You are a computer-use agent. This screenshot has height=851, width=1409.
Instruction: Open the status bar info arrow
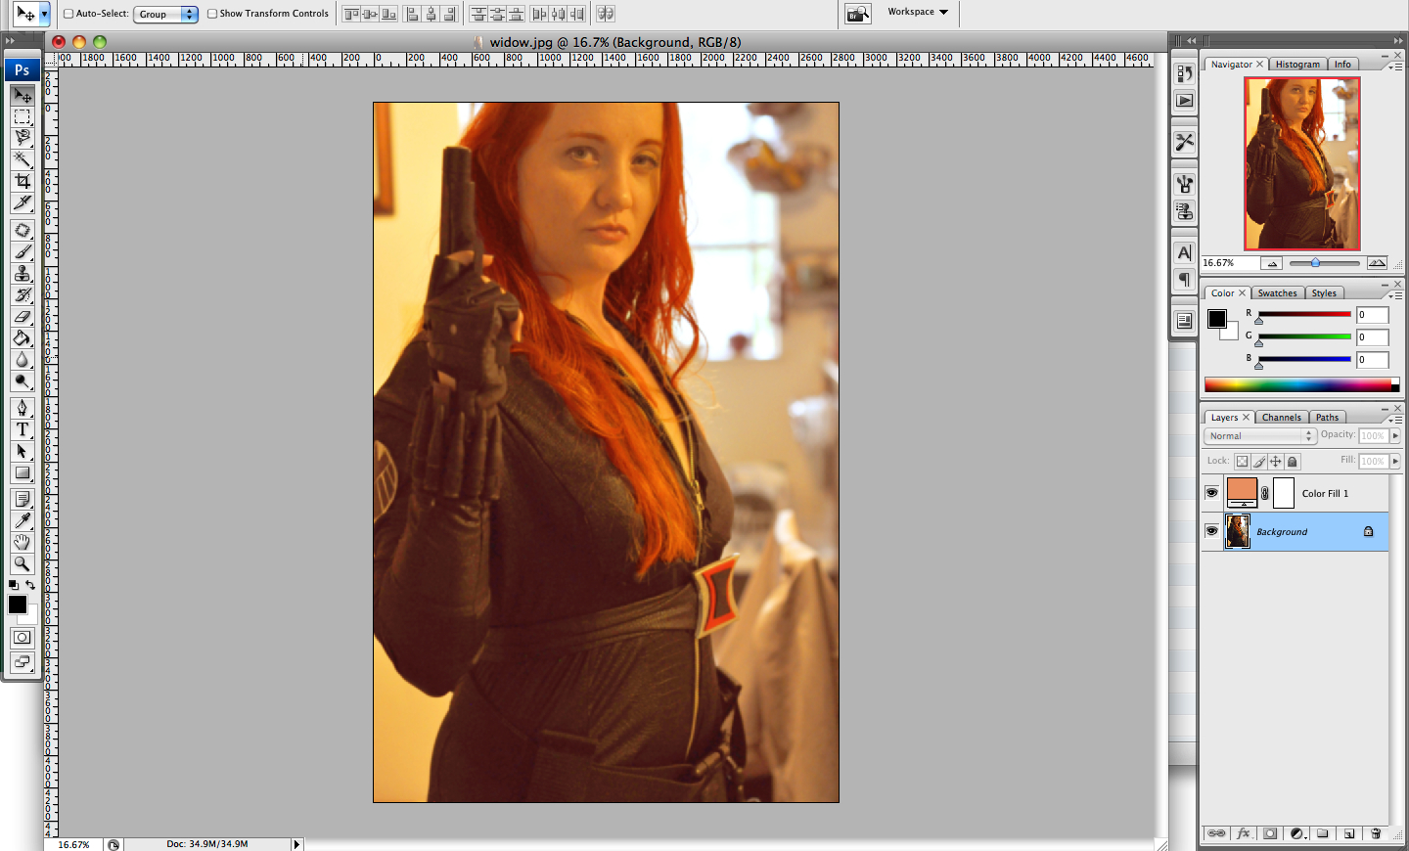(x=296, y=844)
